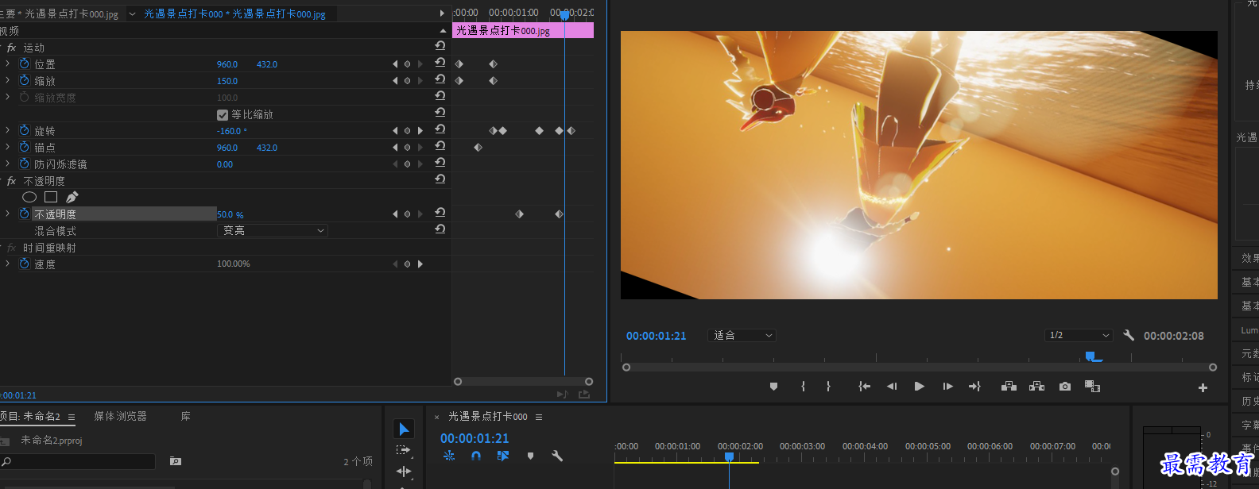Switch to the 库 tab
The width and height of the screenshot is (1259, 489).
(x=185, y=416)
